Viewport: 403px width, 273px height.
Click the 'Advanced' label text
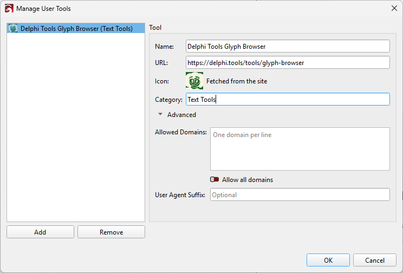pyautogui.click(x=181, y=115)
